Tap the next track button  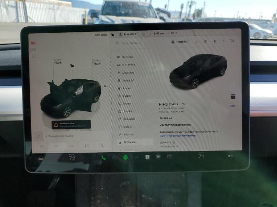[71, 146]
